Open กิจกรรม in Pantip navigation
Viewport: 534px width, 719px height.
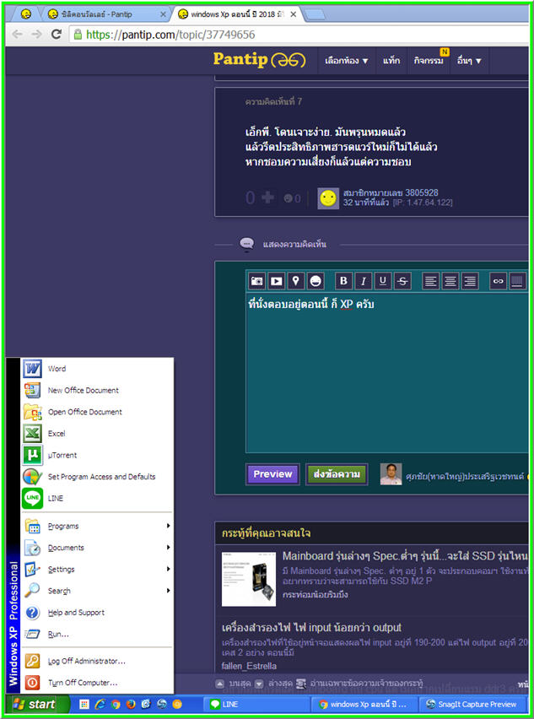429,61
